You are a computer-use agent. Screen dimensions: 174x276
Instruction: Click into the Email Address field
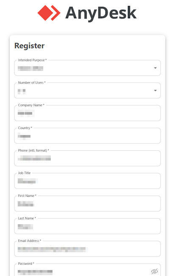tap(87, 249)
